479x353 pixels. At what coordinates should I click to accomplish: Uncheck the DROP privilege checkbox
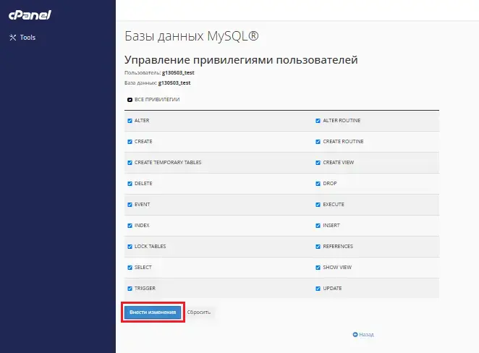pyautogui.click(x=318, y=183)
